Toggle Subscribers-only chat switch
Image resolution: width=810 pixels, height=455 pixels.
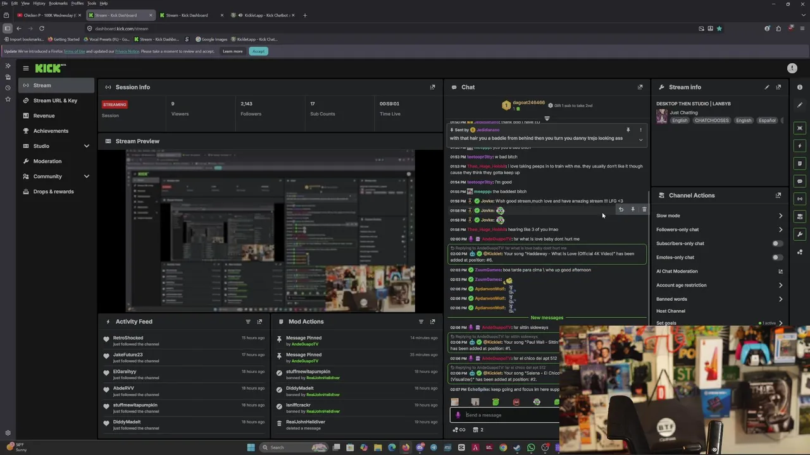pyautogui.click(x=777, y=243)
